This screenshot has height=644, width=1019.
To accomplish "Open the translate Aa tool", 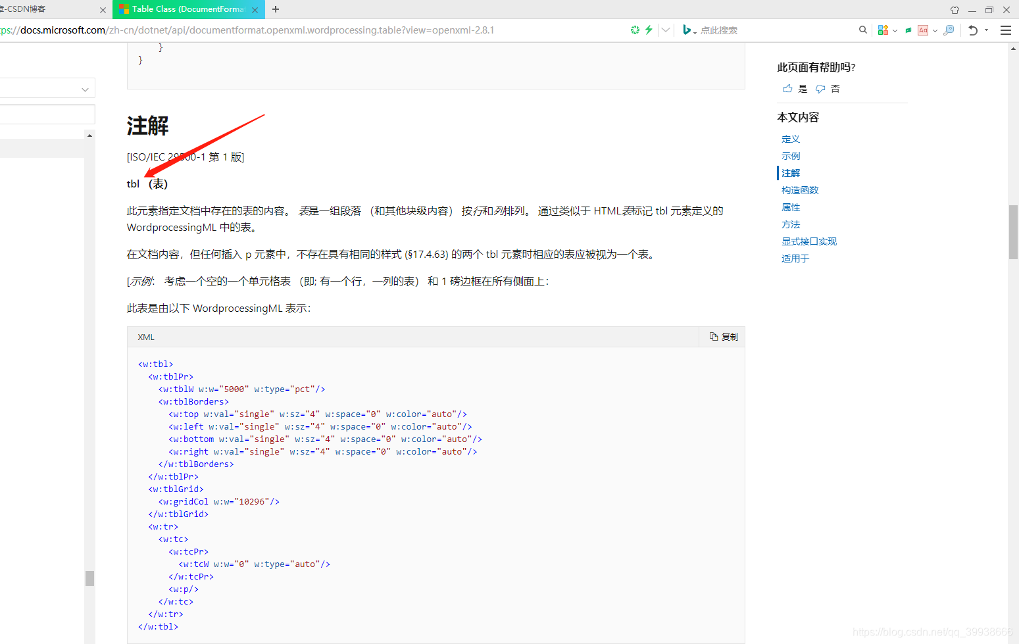I will 923,30.
